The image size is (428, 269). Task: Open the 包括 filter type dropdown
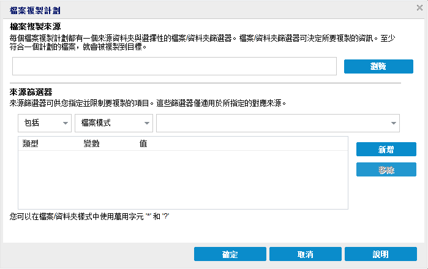[x=45, y=123]
